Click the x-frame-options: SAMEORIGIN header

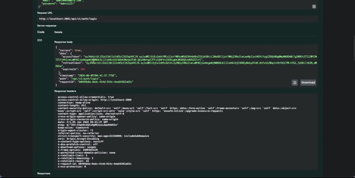[78, 150]
